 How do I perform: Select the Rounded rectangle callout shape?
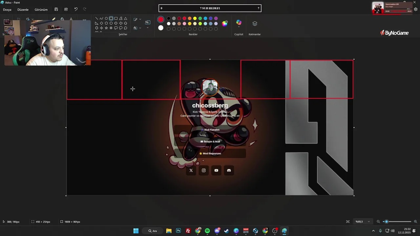[116, 28]
